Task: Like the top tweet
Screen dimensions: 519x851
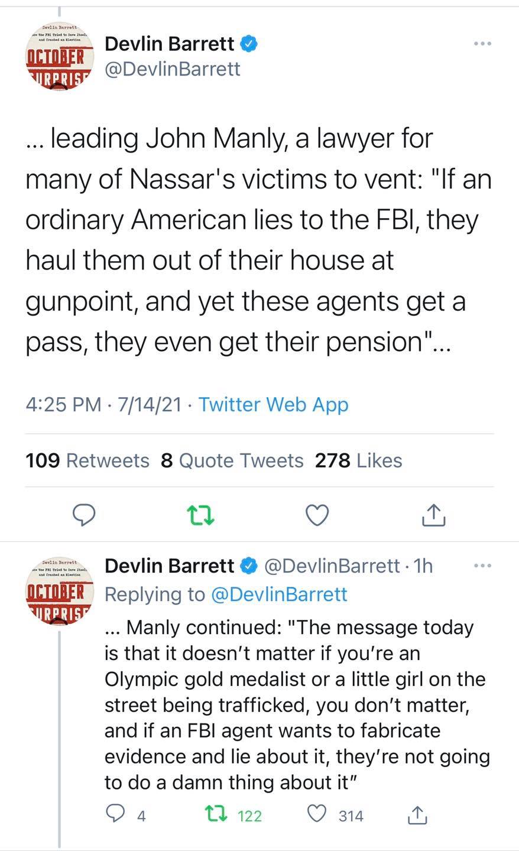Action: 317,515
